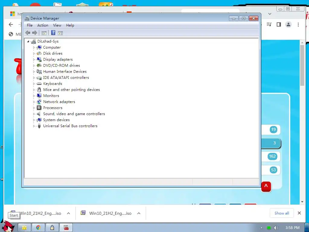Select the System devices label in tree
The height and width of the screenshot is (232, 309).
(x=56, y=120)
